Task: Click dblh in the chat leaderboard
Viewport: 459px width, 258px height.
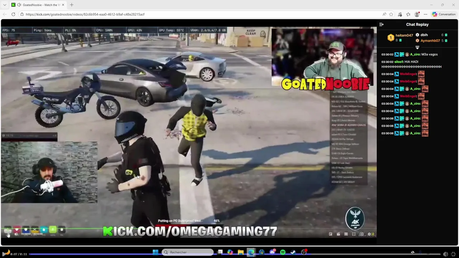Action: (x=424, y=35)
